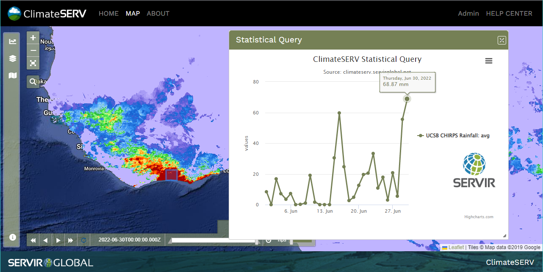543x272 pixels.
Task: Click the basemap folded-map icon
Action: [x=13, y=75]
